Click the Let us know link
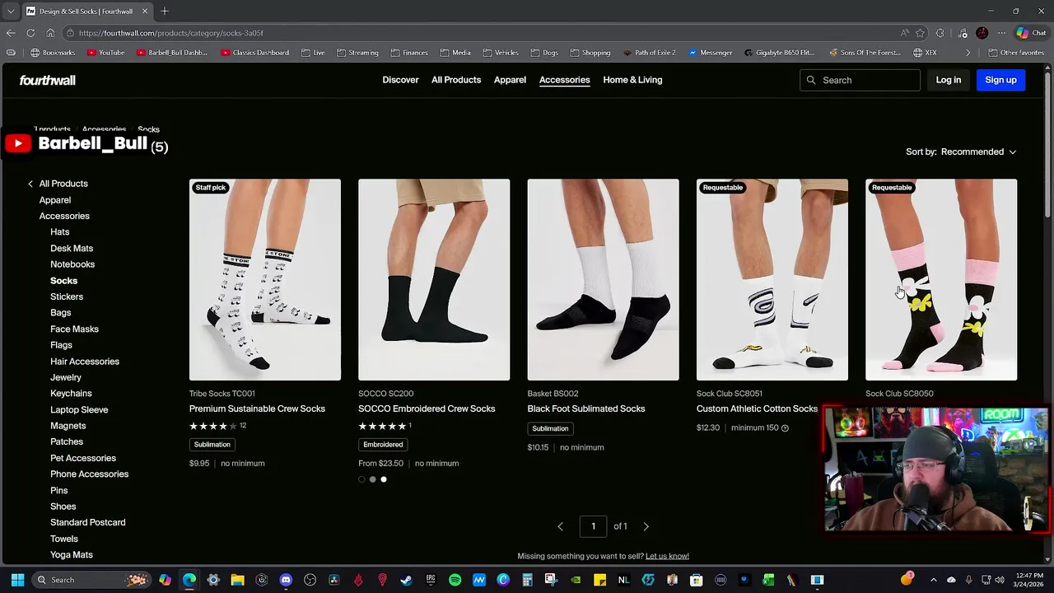 [667, 556]
